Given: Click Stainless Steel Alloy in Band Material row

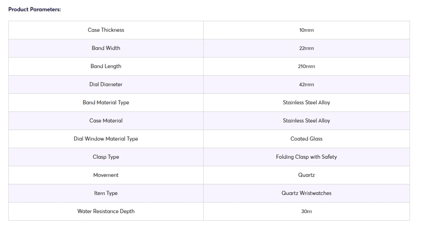Looking at the screenshot, I should pos(306,103).
